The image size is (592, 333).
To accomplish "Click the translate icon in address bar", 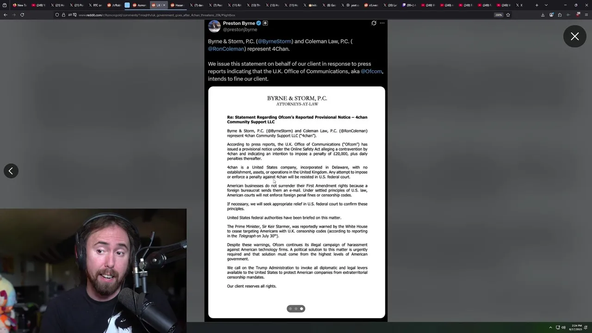I will 74,15.
